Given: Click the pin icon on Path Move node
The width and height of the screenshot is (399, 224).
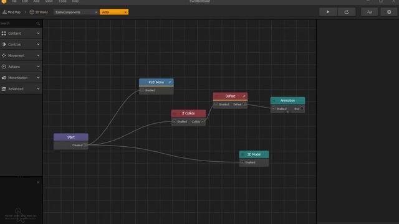Looking at the screenshot, I should (x=170, y=82).
